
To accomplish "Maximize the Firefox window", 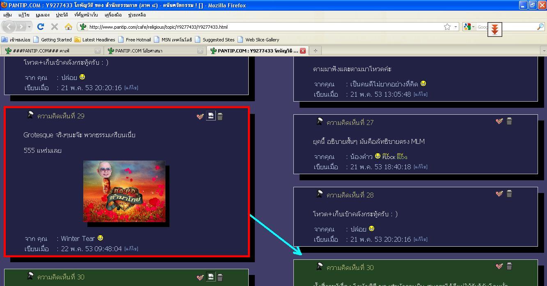I will pyautogui.click(x=533, y=5).
